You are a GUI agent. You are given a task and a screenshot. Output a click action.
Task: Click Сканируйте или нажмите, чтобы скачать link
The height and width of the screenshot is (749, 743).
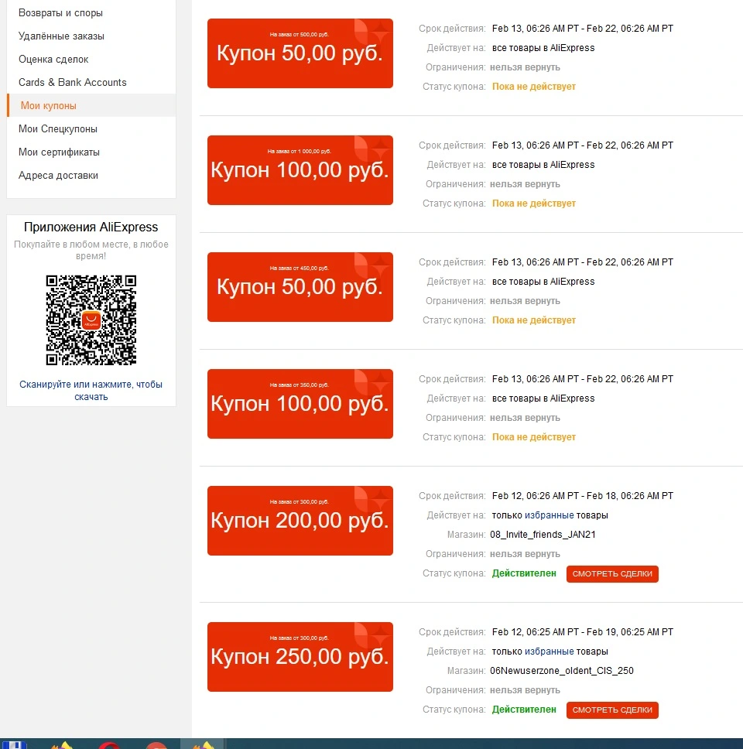(91, 390)
